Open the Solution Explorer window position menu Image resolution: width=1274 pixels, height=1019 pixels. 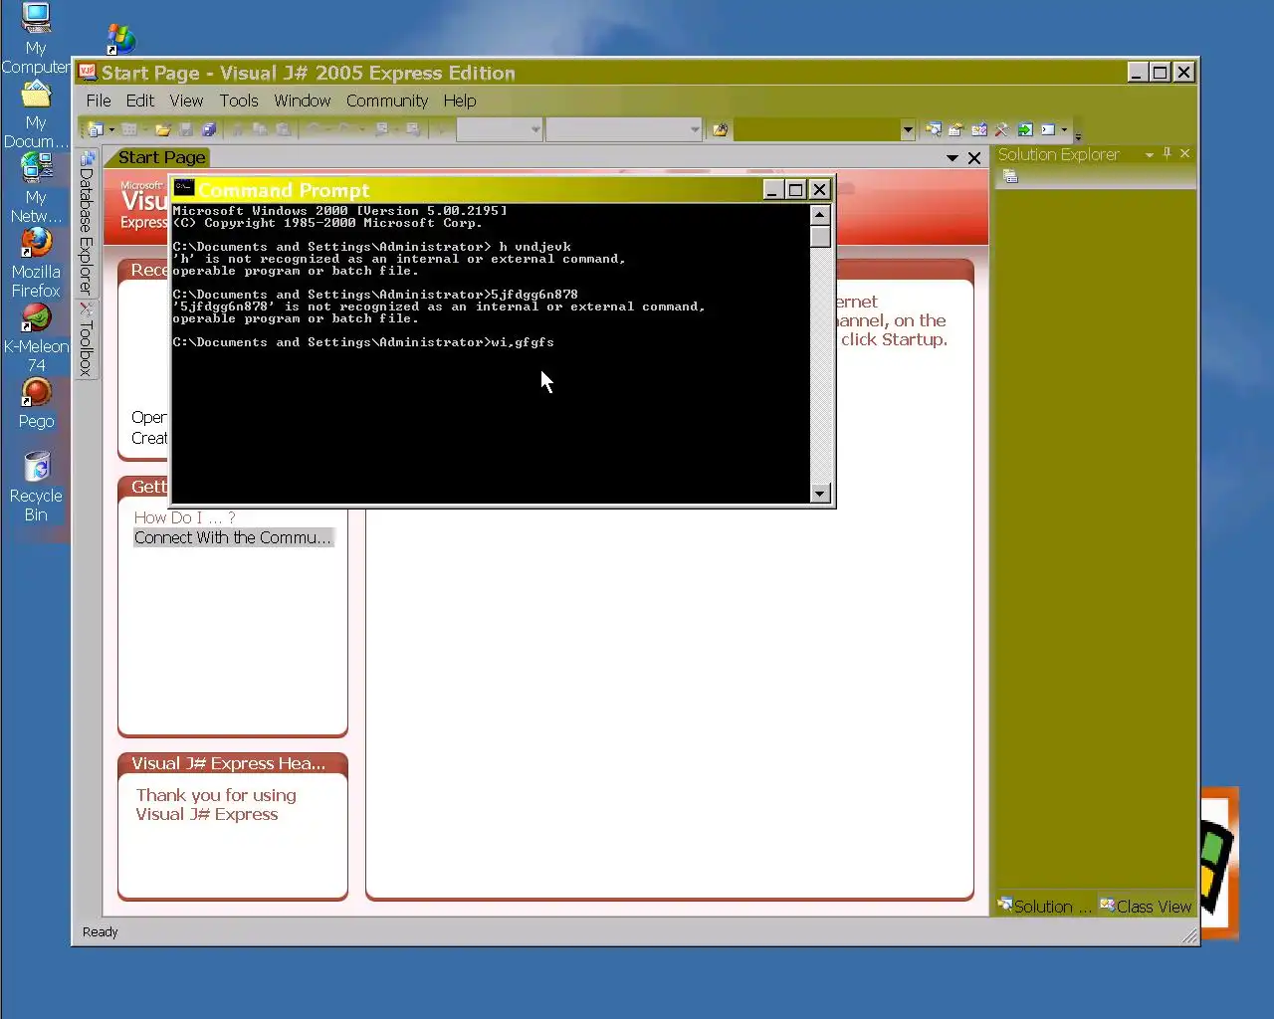(1150, 154)
